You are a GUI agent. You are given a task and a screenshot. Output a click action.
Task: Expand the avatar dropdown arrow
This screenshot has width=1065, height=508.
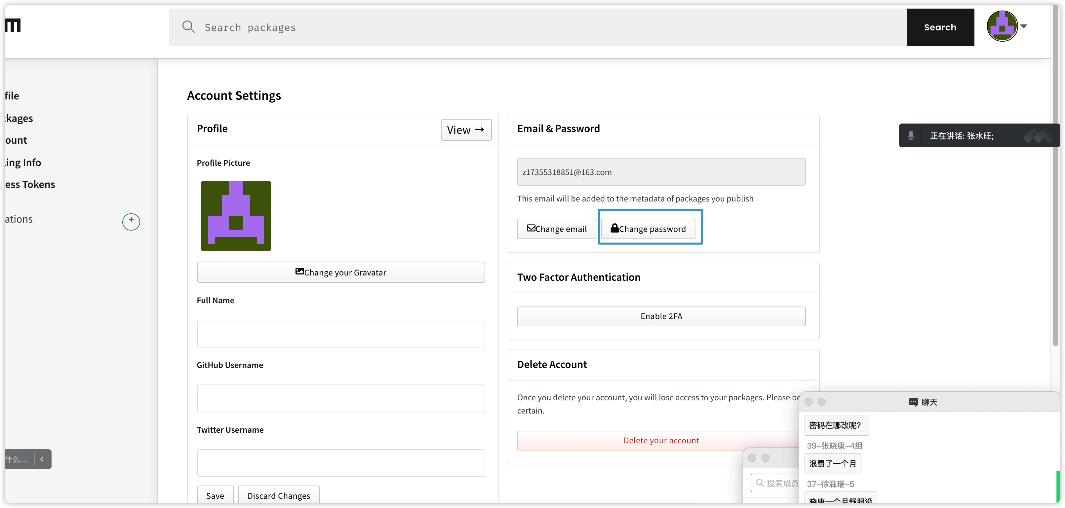pyautogui.click(x=1024, y=26)
